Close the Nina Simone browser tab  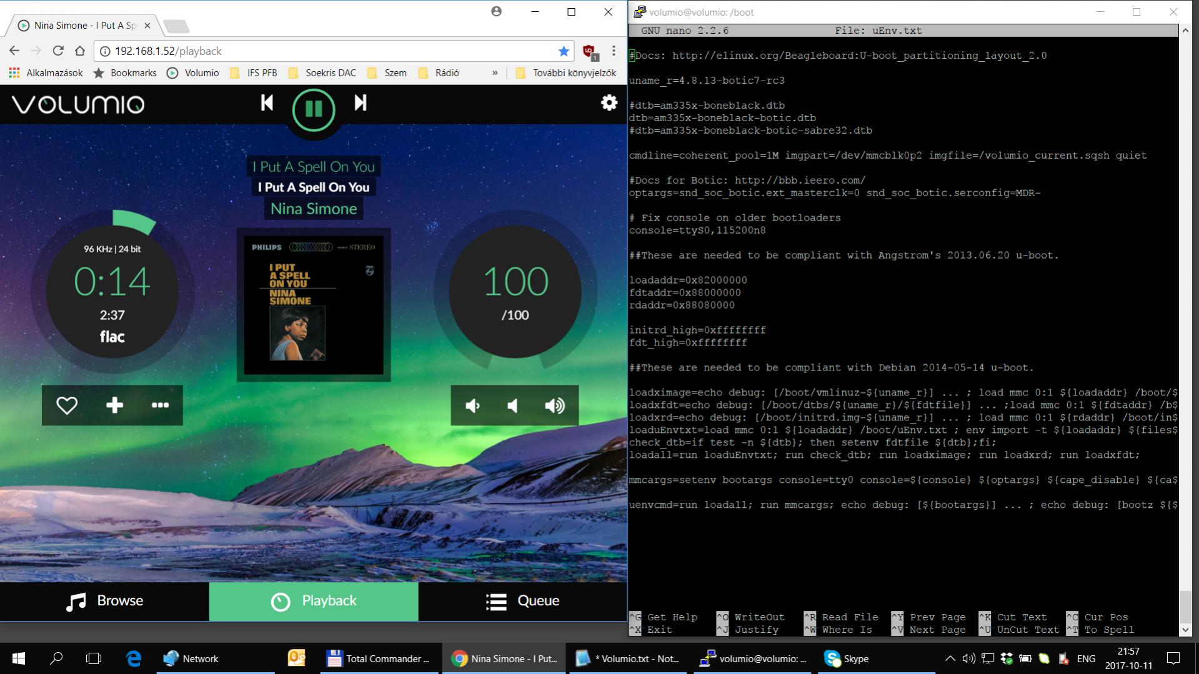pos(147,26)
